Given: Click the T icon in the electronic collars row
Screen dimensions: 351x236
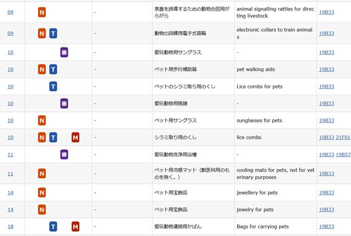Looking at the screenshot, I should click(x=53, y=33).
